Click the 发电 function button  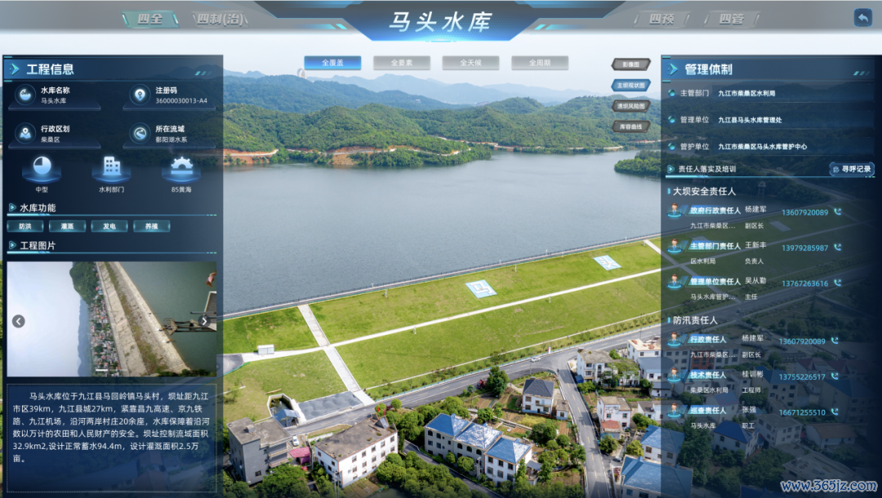click(109, 226)
